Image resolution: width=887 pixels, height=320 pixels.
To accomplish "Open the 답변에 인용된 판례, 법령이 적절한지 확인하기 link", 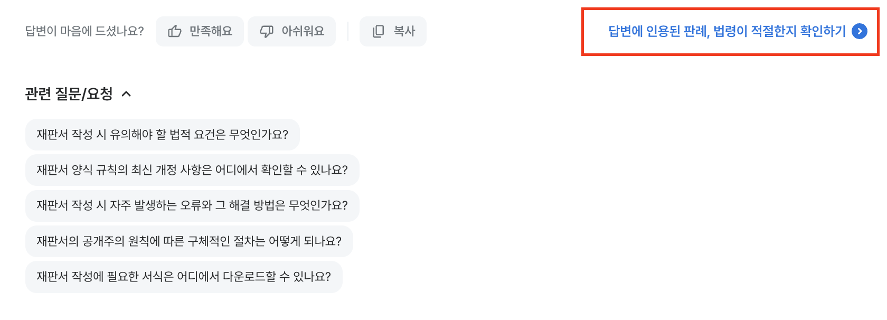I will pyautogui.click(x=726, y=32).
